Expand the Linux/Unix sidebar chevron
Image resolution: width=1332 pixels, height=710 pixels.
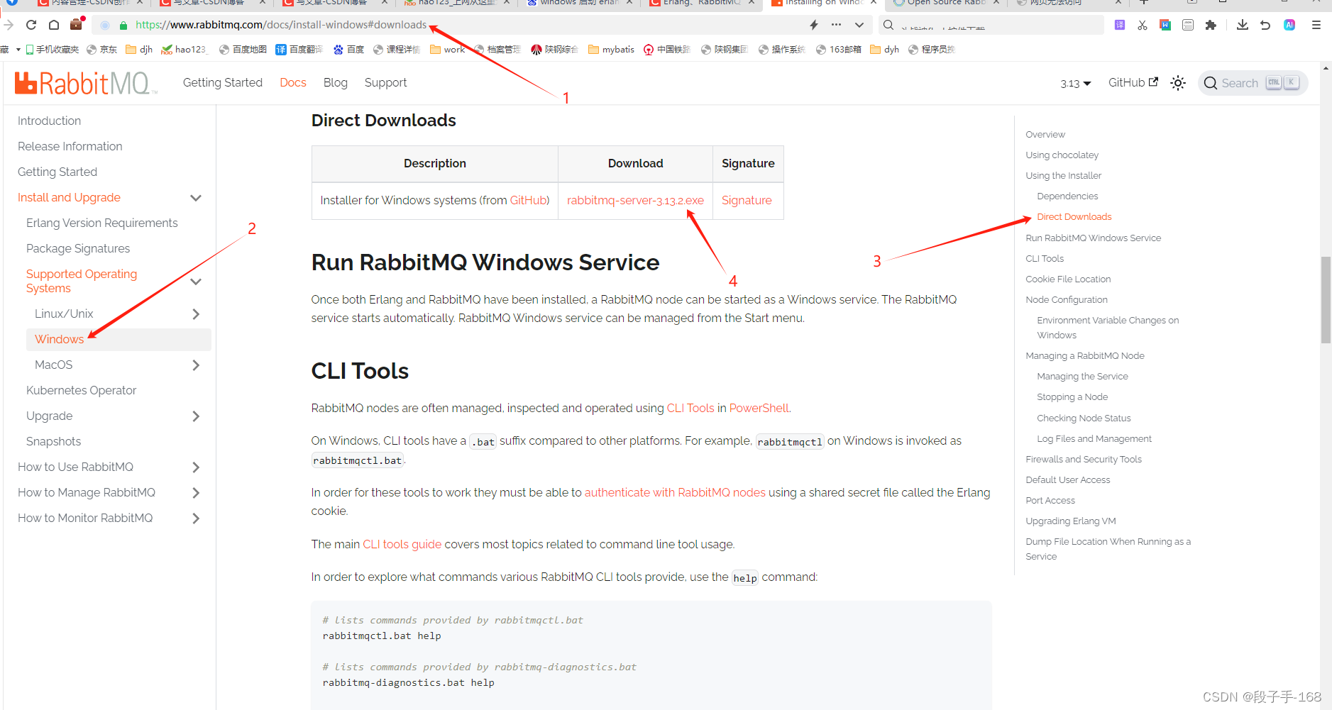196,314
